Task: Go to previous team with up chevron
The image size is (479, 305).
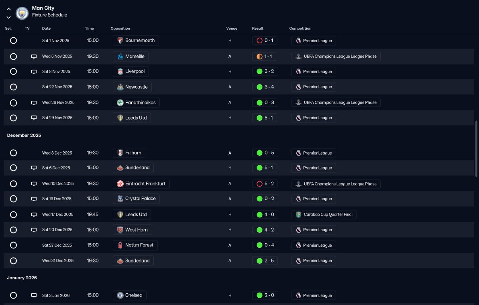Action: 8,9
